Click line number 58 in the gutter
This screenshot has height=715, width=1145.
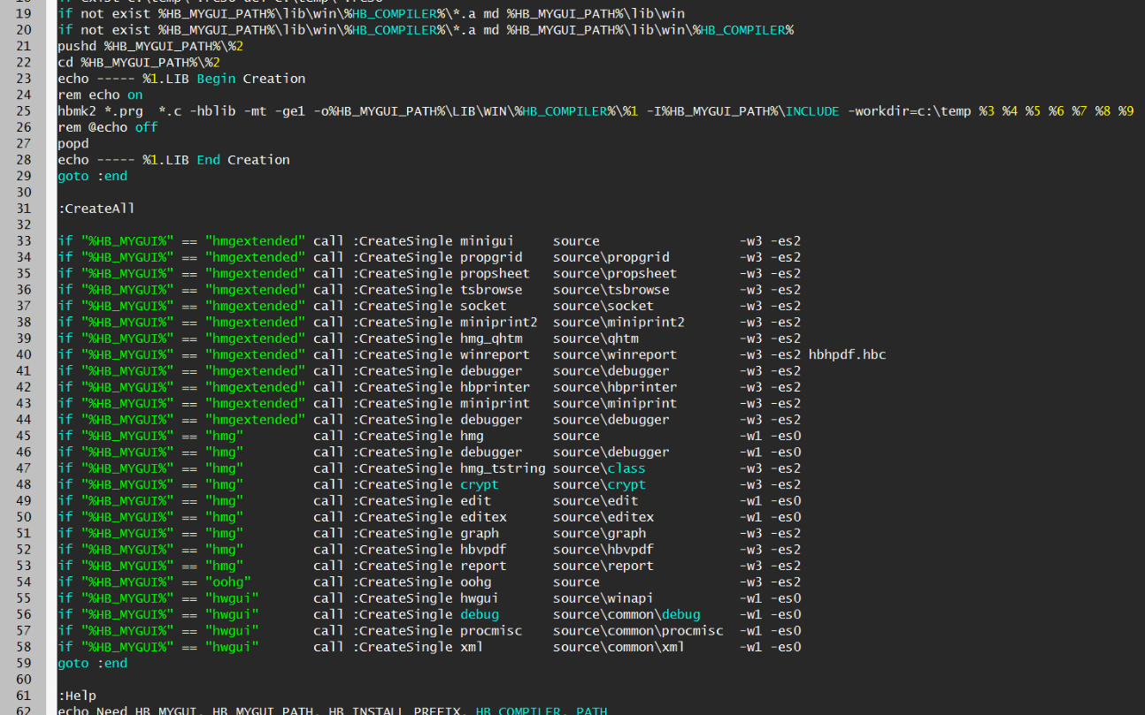click(23, 647)
